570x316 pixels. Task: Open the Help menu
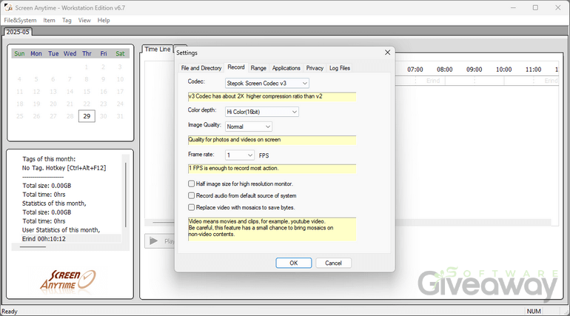click(104, 20)
